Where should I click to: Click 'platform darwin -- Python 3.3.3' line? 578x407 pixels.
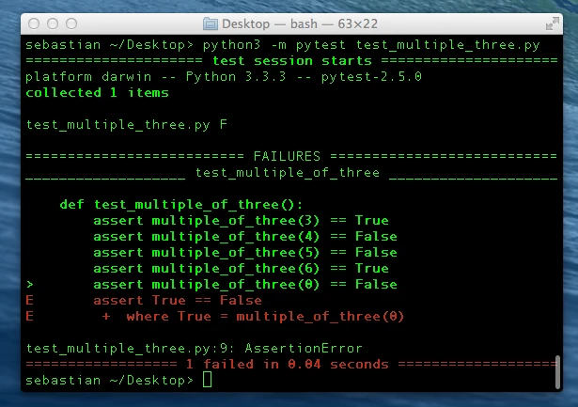224,77
